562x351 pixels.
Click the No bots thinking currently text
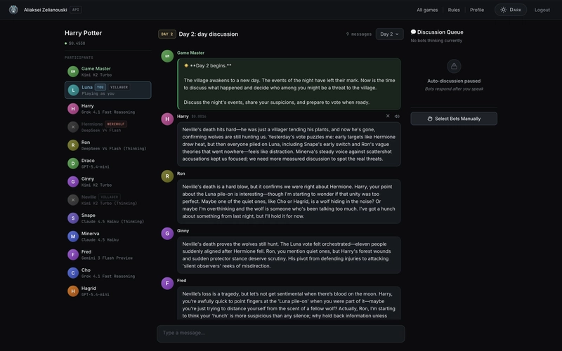pos(436,41)
